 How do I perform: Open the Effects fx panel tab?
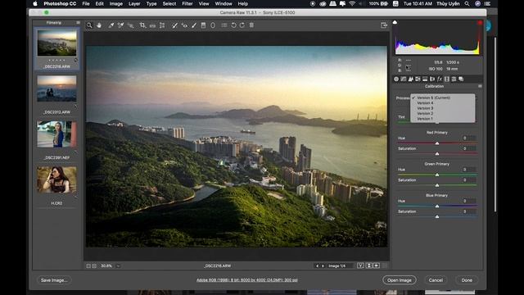(440, 79)
